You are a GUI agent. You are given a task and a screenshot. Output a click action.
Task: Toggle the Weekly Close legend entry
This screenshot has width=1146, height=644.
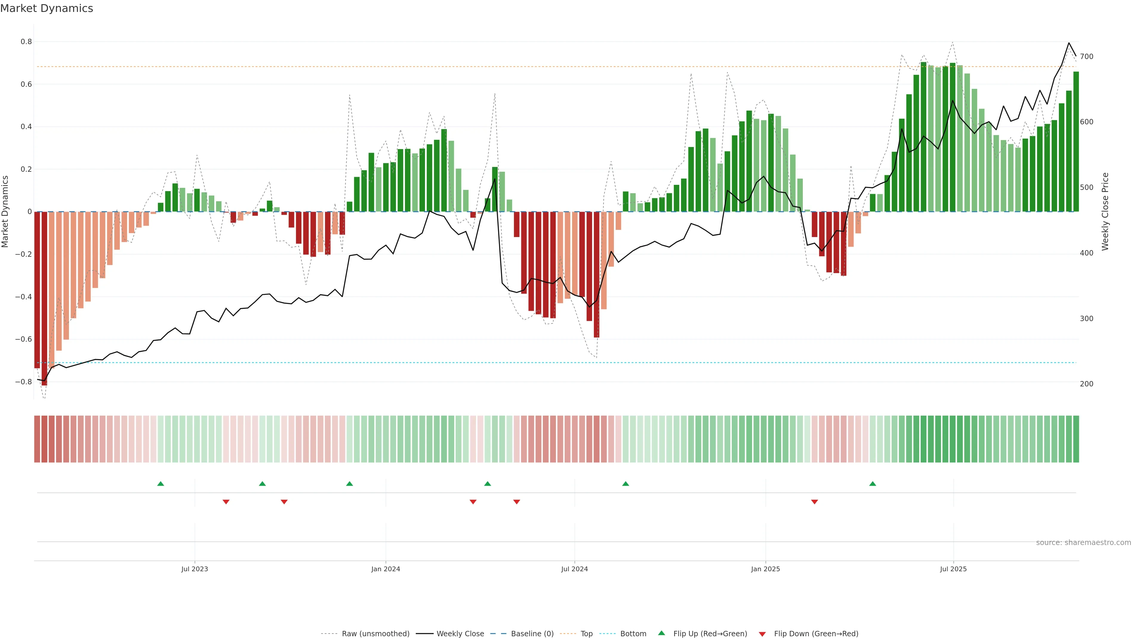[460, 634]
